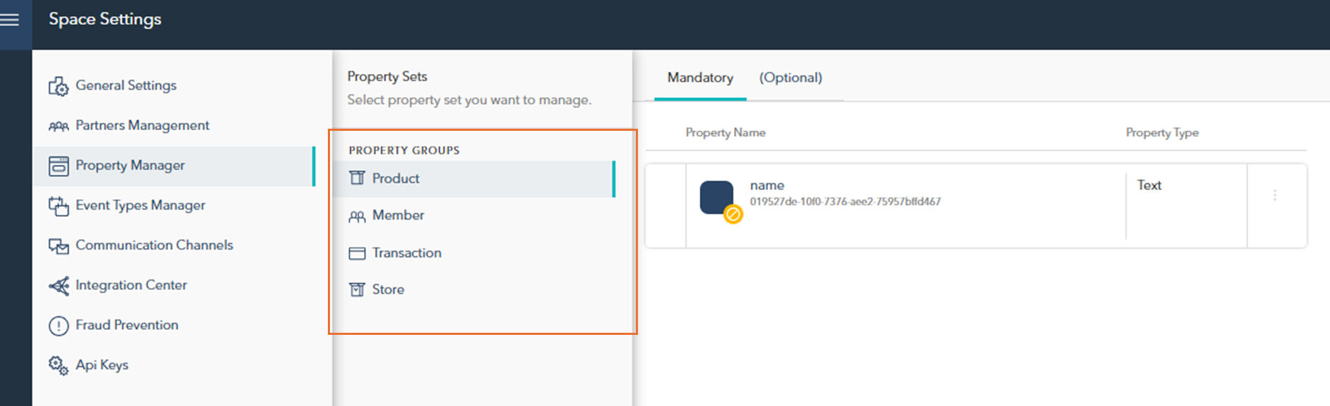Click the Store group icon
Image resolution: width=1330 pixels, height=406 pixels.
click(x=357, y=289)
